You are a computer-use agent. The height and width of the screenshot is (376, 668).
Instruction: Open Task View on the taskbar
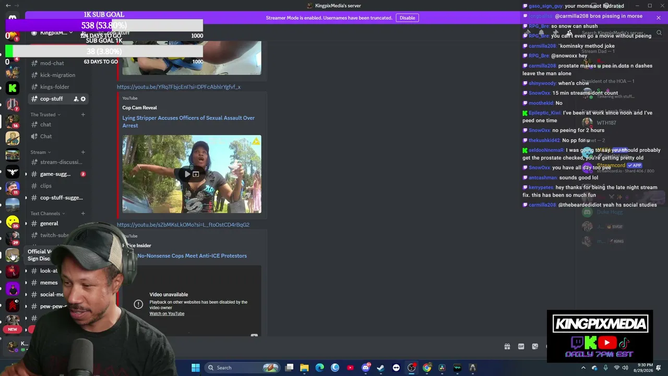pyautogui.click(x=289, y=368)
